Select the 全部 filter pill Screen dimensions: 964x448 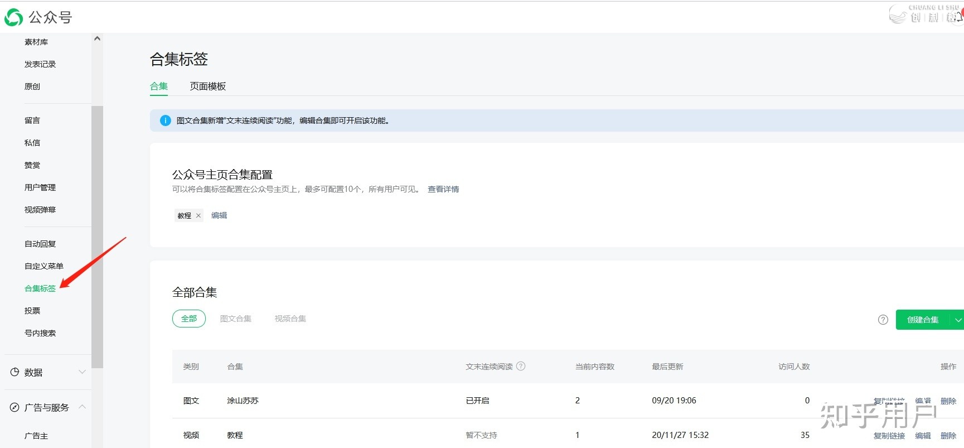(189, 319)
